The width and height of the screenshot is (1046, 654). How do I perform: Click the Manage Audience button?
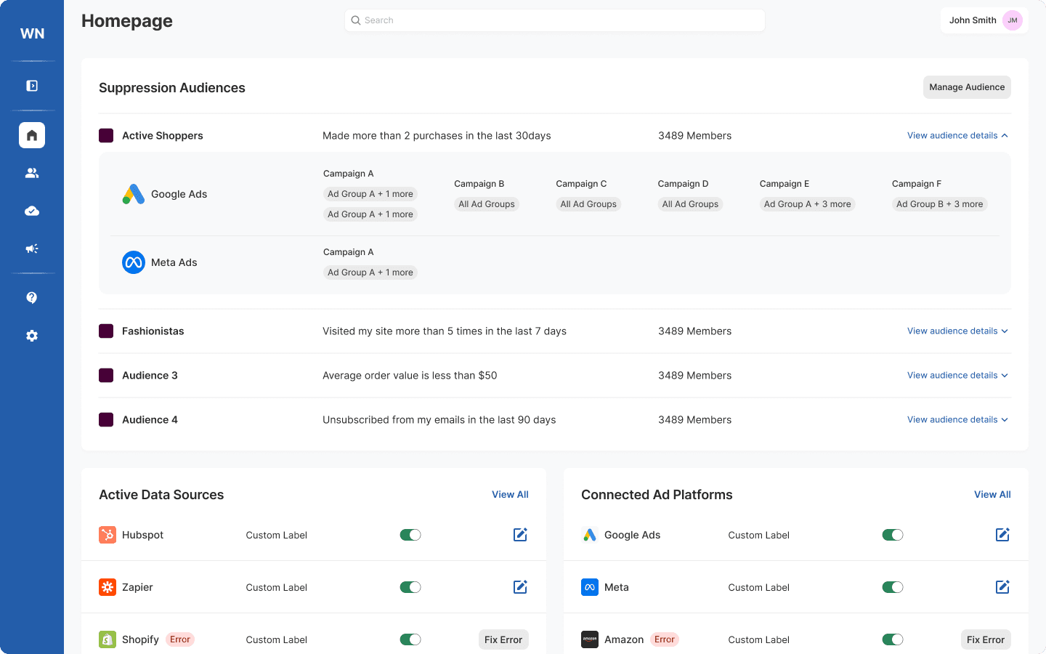click(967, 87)
